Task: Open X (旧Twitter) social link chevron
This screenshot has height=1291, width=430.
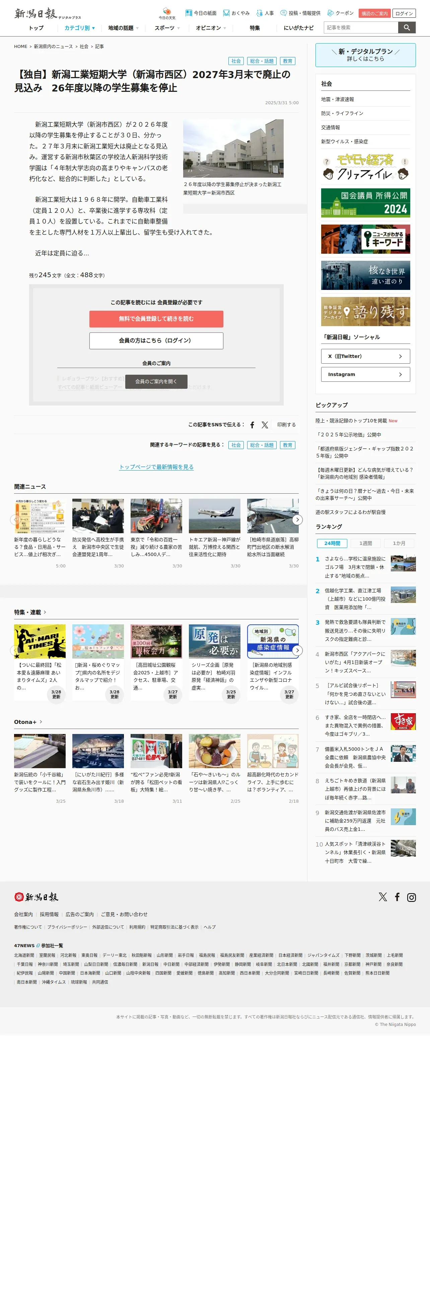Action: click(x=400, y=356)
